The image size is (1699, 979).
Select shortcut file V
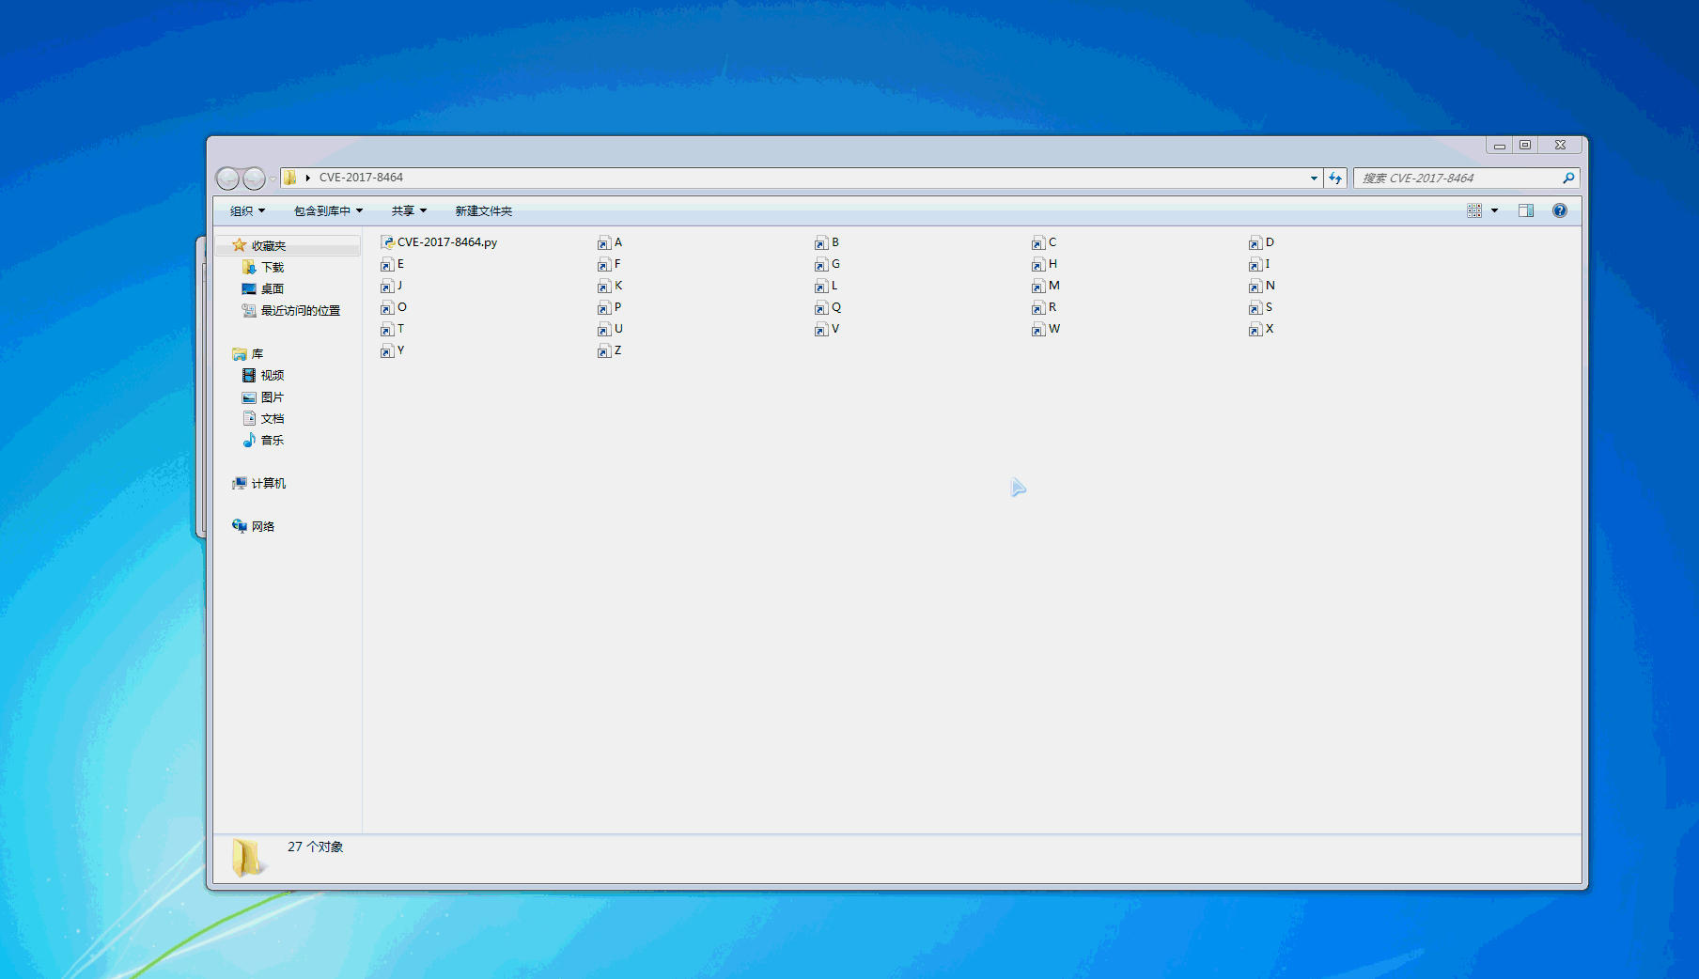827,329
